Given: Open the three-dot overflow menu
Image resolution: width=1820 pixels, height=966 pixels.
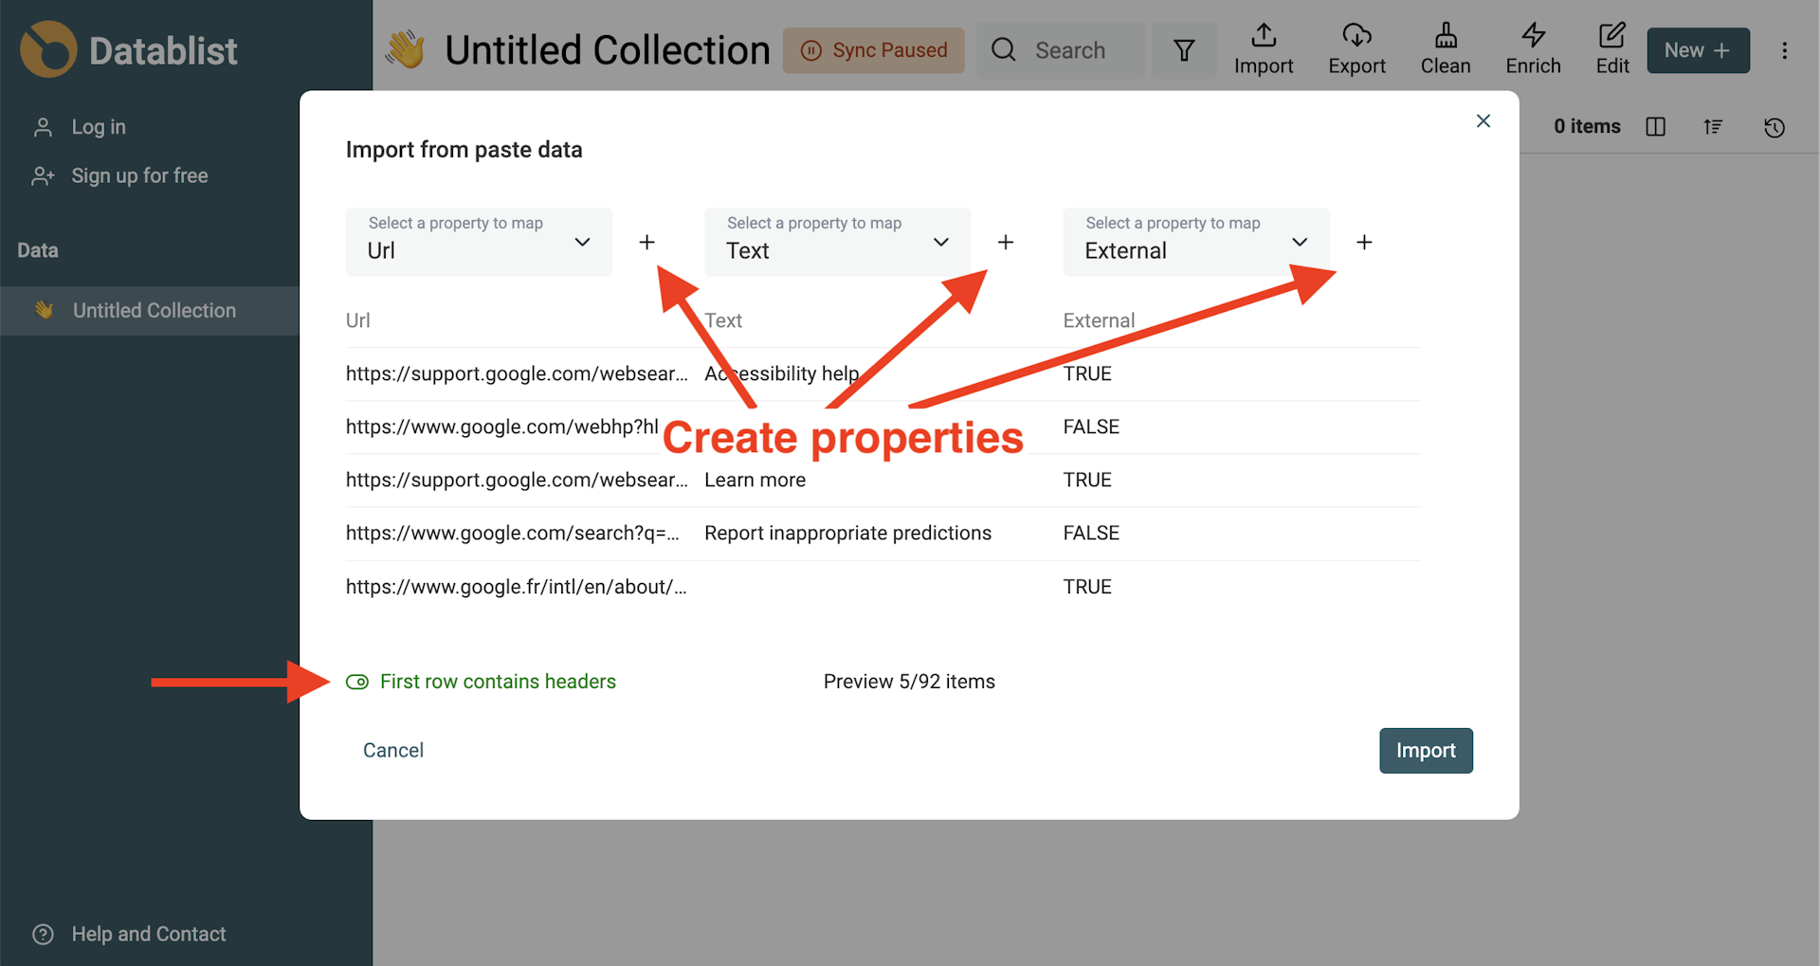Looking at the screenshot, I should tap(1786, 50).
